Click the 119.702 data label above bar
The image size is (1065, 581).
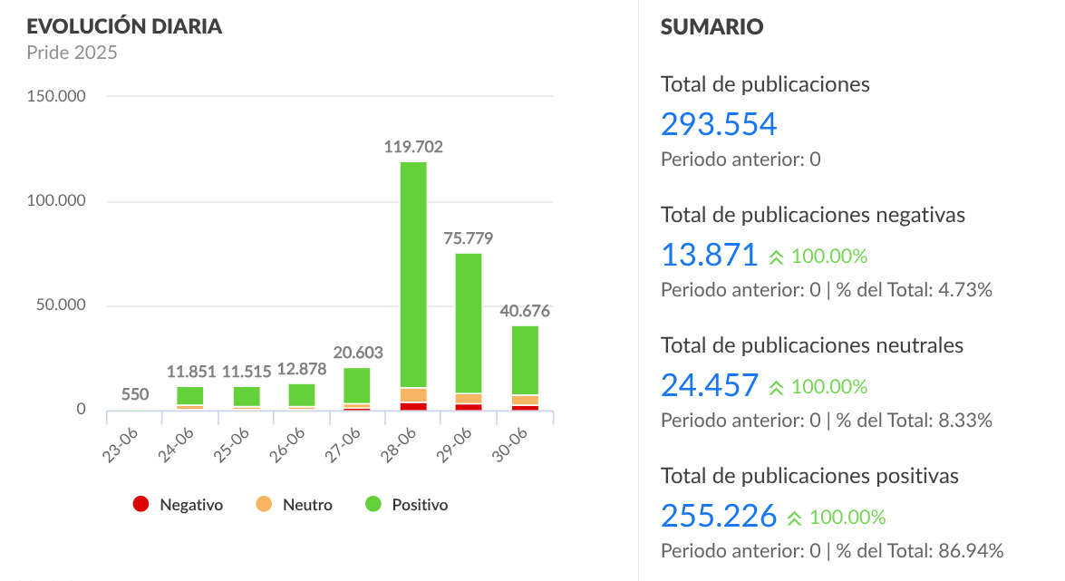[x=413, y=147]
